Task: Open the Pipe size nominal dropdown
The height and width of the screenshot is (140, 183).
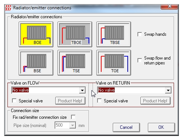Action: tap(72, 125)
